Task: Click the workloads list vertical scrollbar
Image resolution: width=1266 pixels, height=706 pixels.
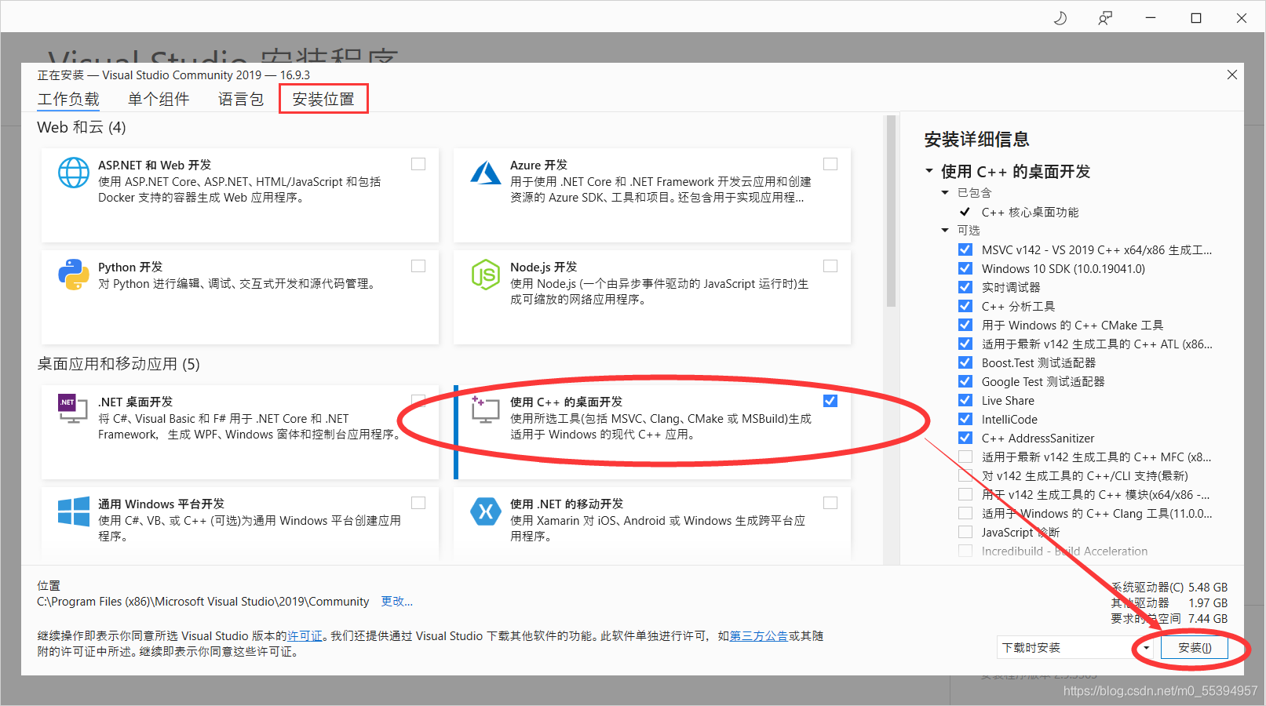Action: 891,212
